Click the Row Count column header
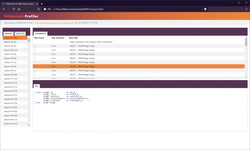This screenshot has width=250, height=150. (x=39, y=38)
